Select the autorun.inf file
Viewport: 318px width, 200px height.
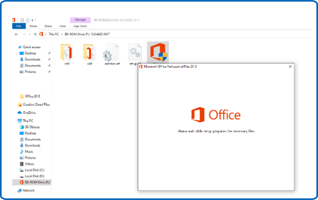[x=112, y=54]
